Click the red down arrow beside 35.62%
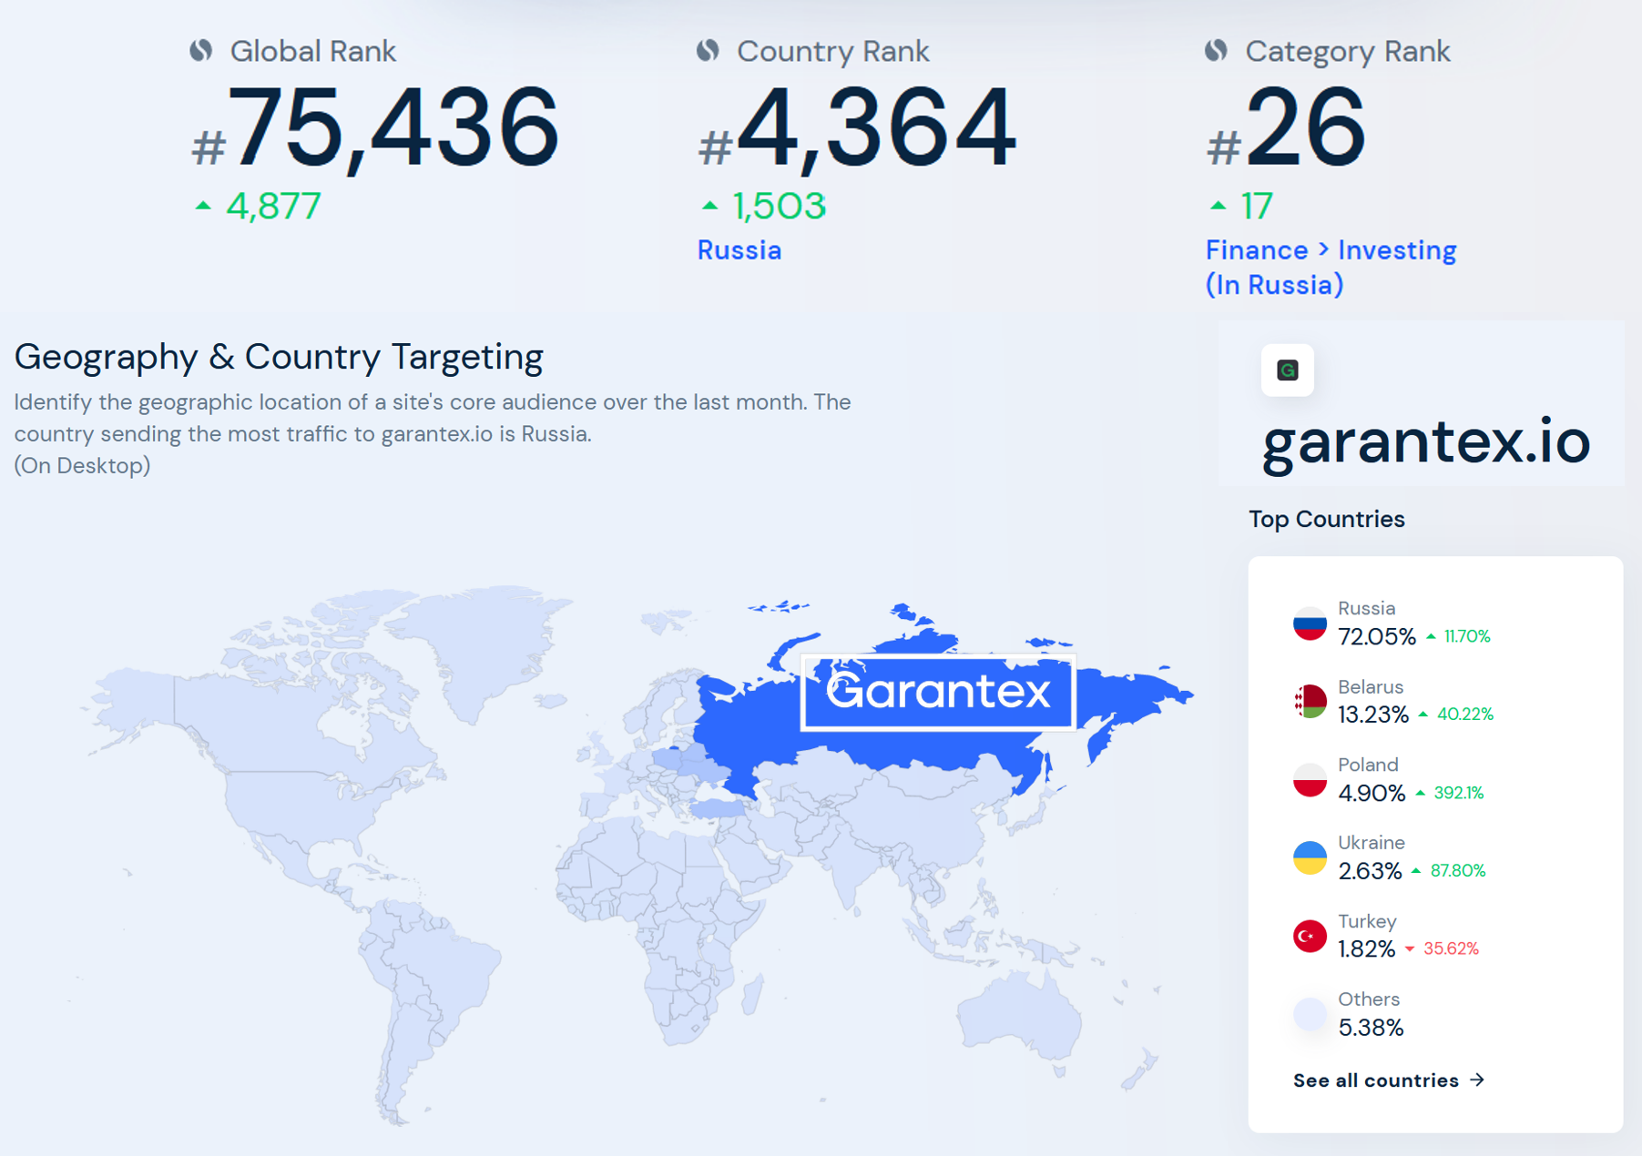 [1410, 949]
